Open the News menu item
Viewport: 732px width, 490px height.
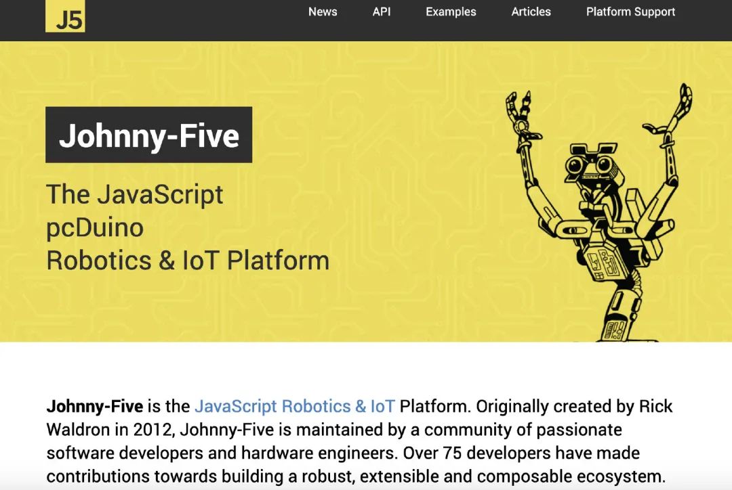coord(323,12)
